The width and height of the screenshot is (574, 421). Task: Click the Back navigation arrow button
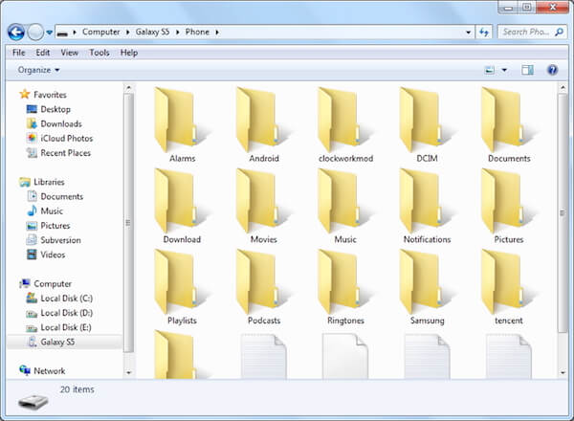16,33
